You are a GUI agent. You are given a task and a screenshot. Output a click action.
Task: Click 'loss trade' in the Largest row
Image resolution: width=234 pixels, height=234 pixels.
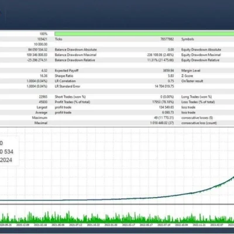pos(188,108)
